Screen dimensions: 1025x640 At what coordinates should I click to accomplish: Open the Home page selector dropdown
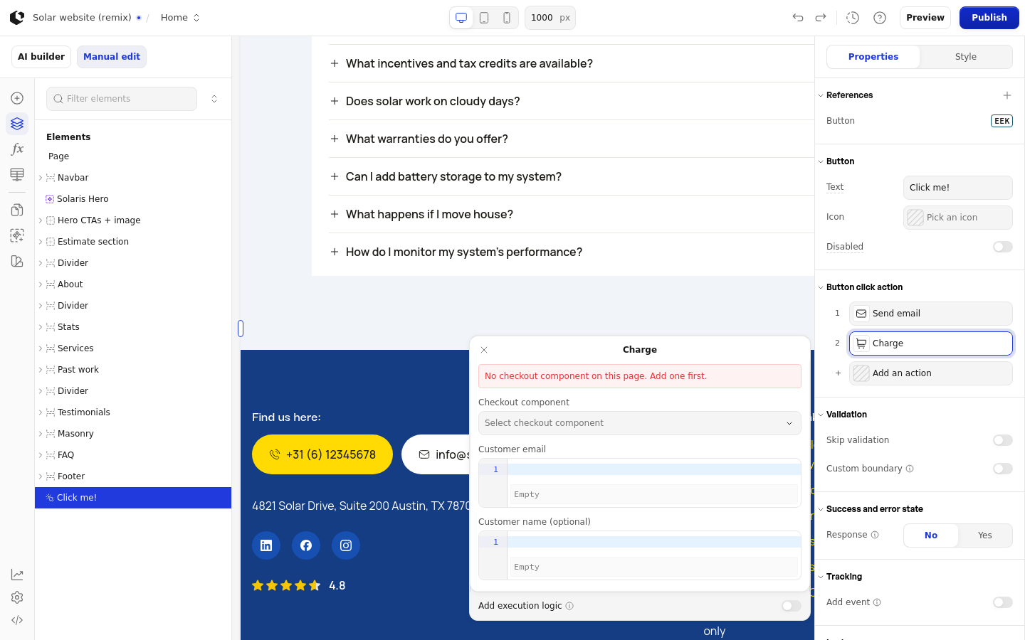pyautogui.click(x=181, y=18)
